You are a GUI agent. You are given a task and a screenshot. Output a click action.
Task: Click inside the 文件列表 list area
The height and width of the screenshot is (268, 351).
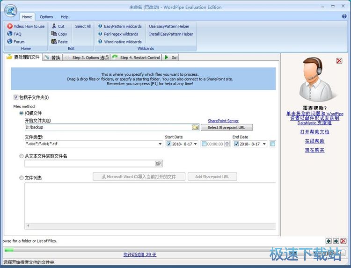150,203
